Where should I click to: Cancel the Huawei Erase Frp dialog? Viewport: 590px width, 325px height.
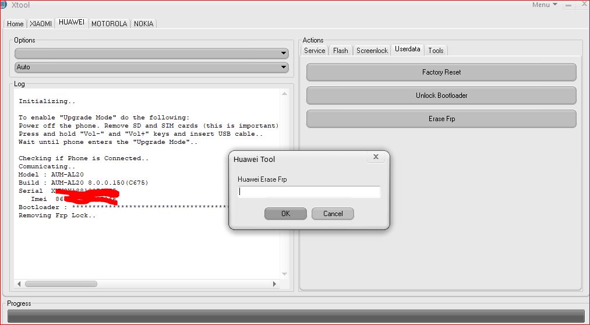pyautogui.click(x=333, y=214)
